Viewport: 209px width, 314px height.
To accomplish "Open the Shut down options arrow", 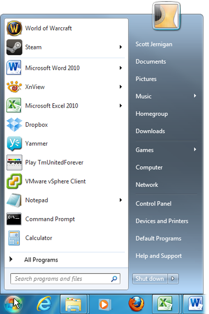I will click(173, 278).
